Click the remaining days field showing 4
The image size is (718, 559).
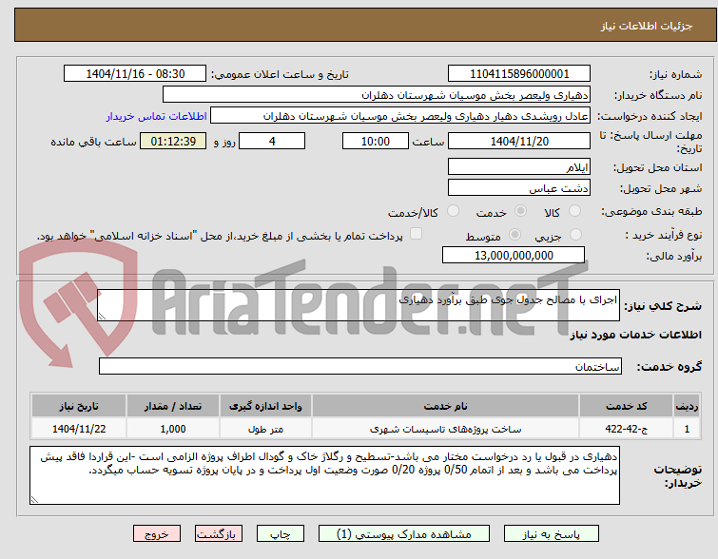tap(272, 141)
